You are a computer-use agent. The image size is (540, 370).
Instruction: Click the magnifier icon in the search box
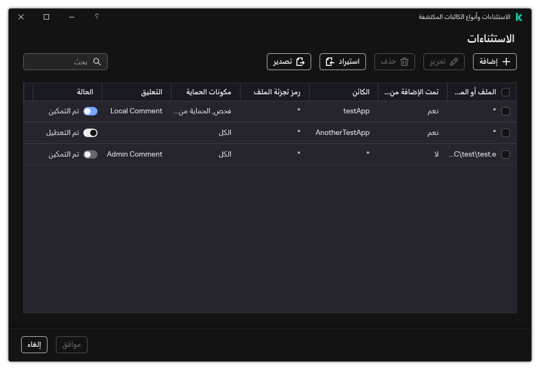(97, 62)
